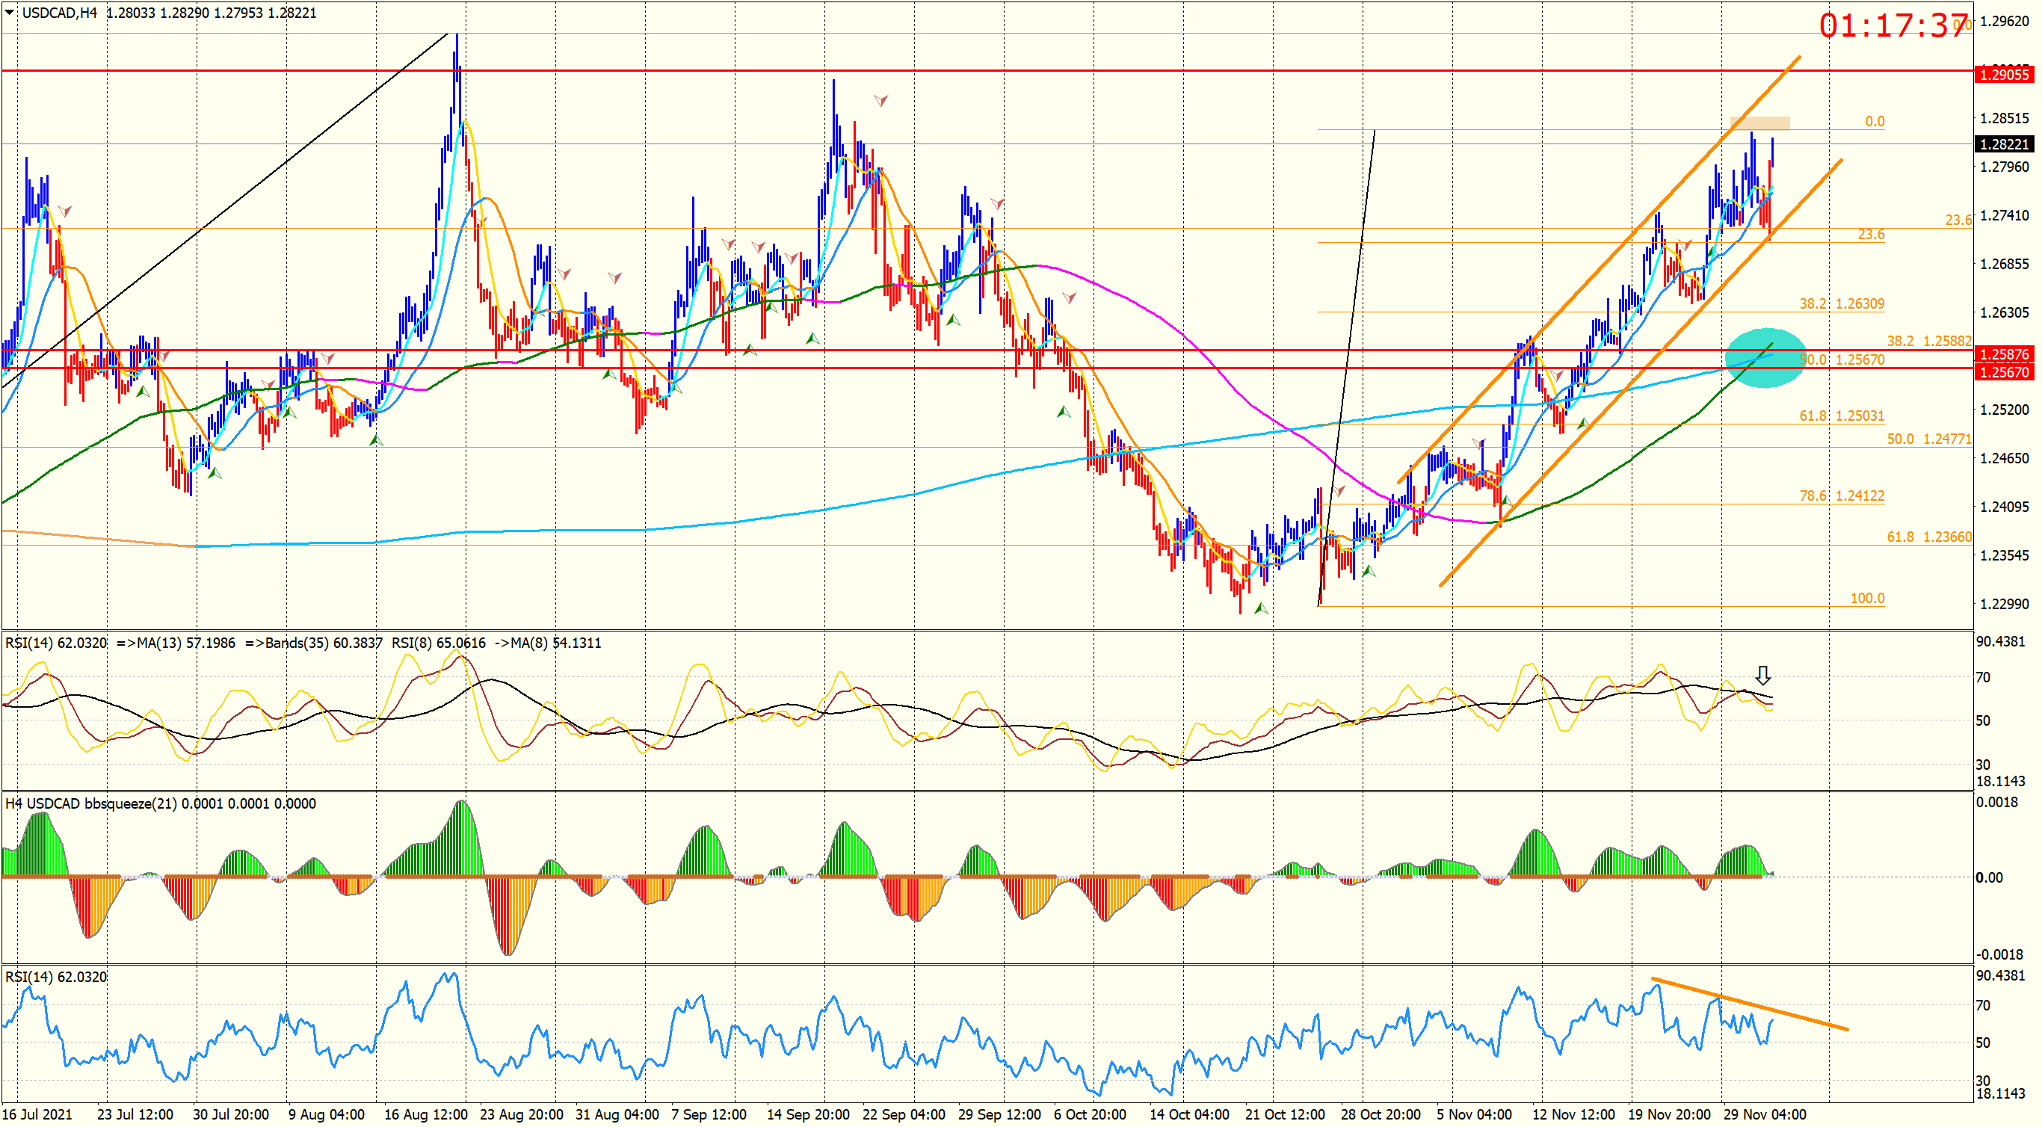Click the red 1.25670 price label
This screenshot has width=2042, height=1127.
(x=2003, y=371)
